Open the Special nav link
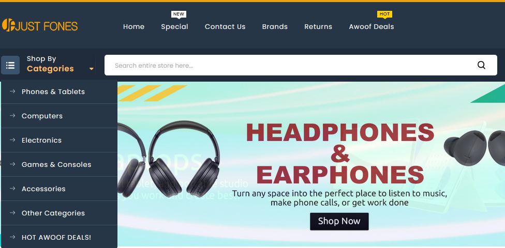Image resolution: width=505 pixels, height=248 pixels. [174, 27]
